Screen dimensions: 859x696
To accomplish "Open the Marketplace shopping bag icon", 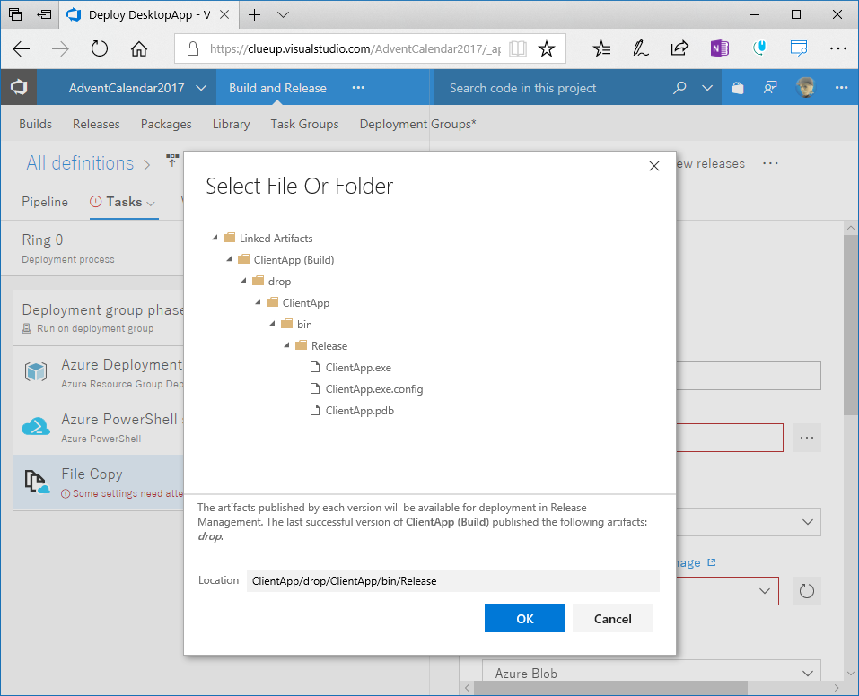I will 738,88.
